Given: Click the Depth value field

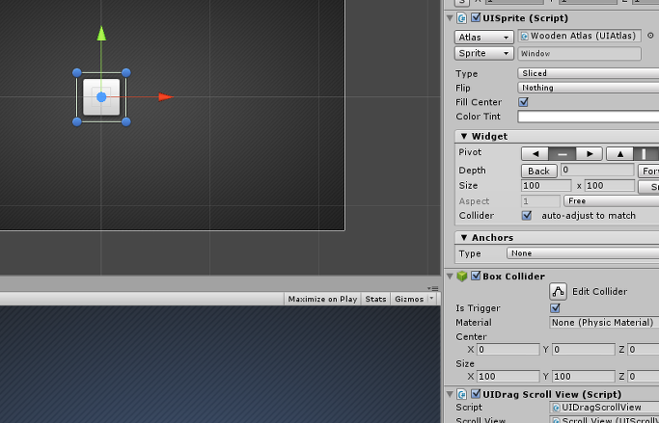Looking at the screenshot, I should click(x=597, y=170).
